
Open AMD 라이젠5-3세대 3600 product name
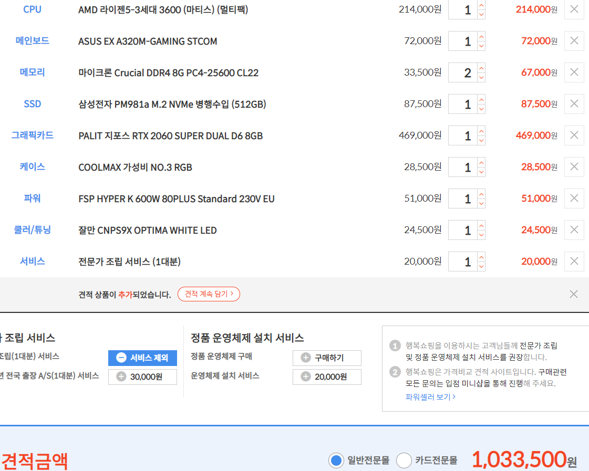pos(163,9)
